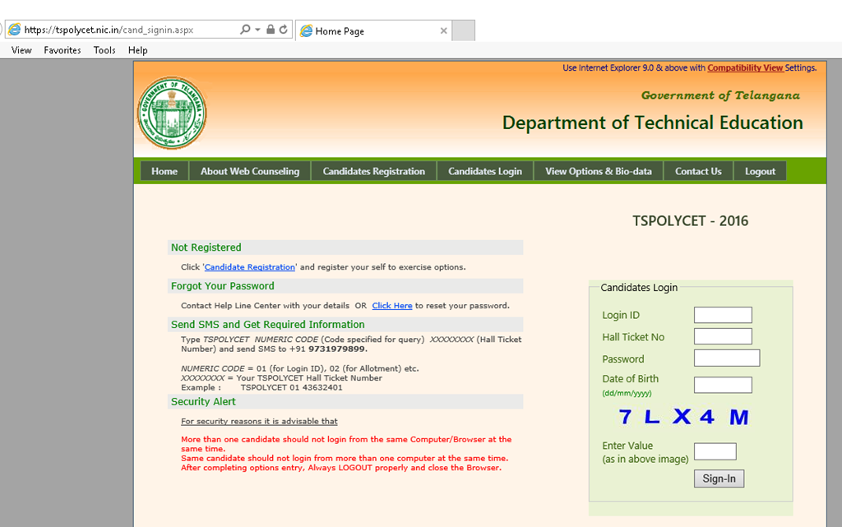Open a new blank tab

[463, 30]
